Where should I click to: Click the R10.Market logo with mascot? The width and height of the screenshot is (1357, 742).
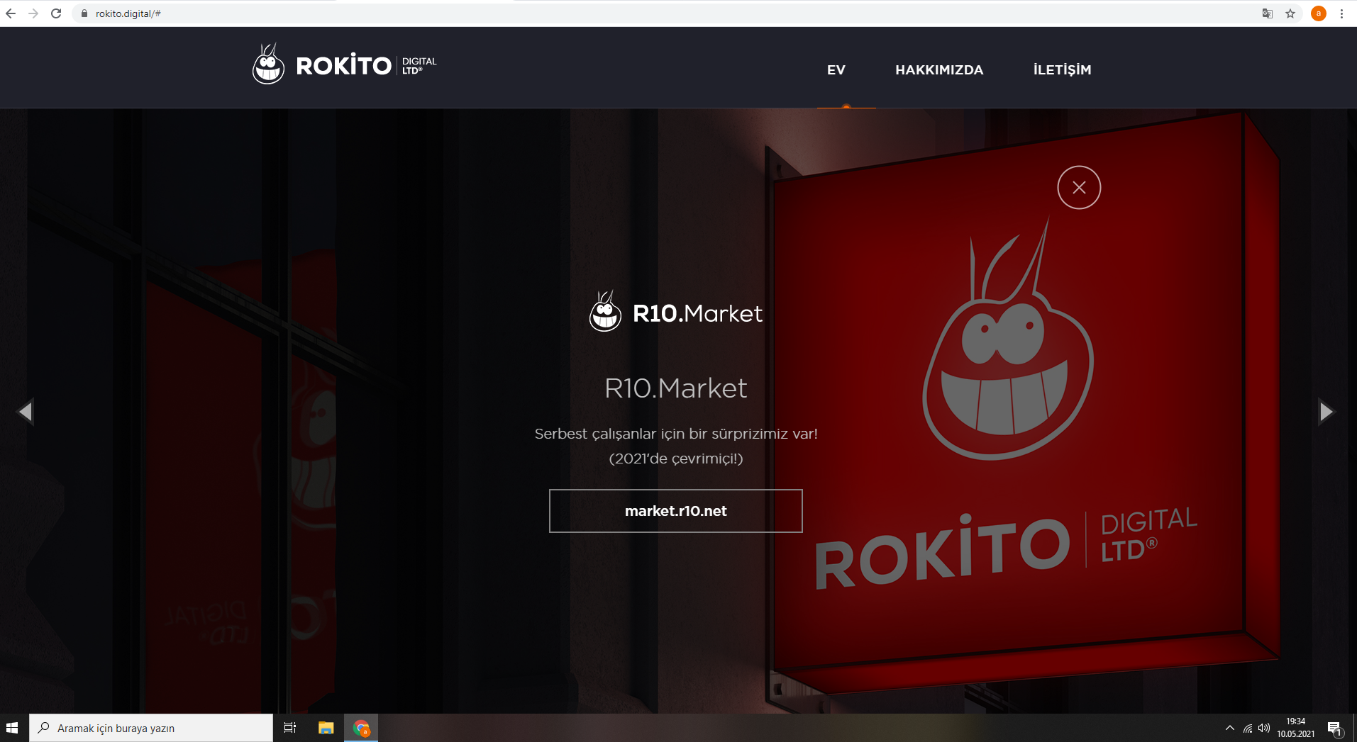[x=676, y=312]
